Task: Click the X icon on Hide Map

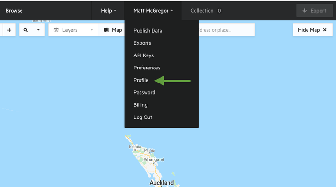Action: click(325, 30)
